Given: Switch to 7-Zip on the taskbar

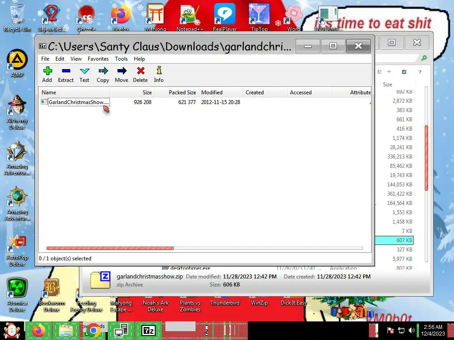Looking at the screenshot, I should (149, 330).
